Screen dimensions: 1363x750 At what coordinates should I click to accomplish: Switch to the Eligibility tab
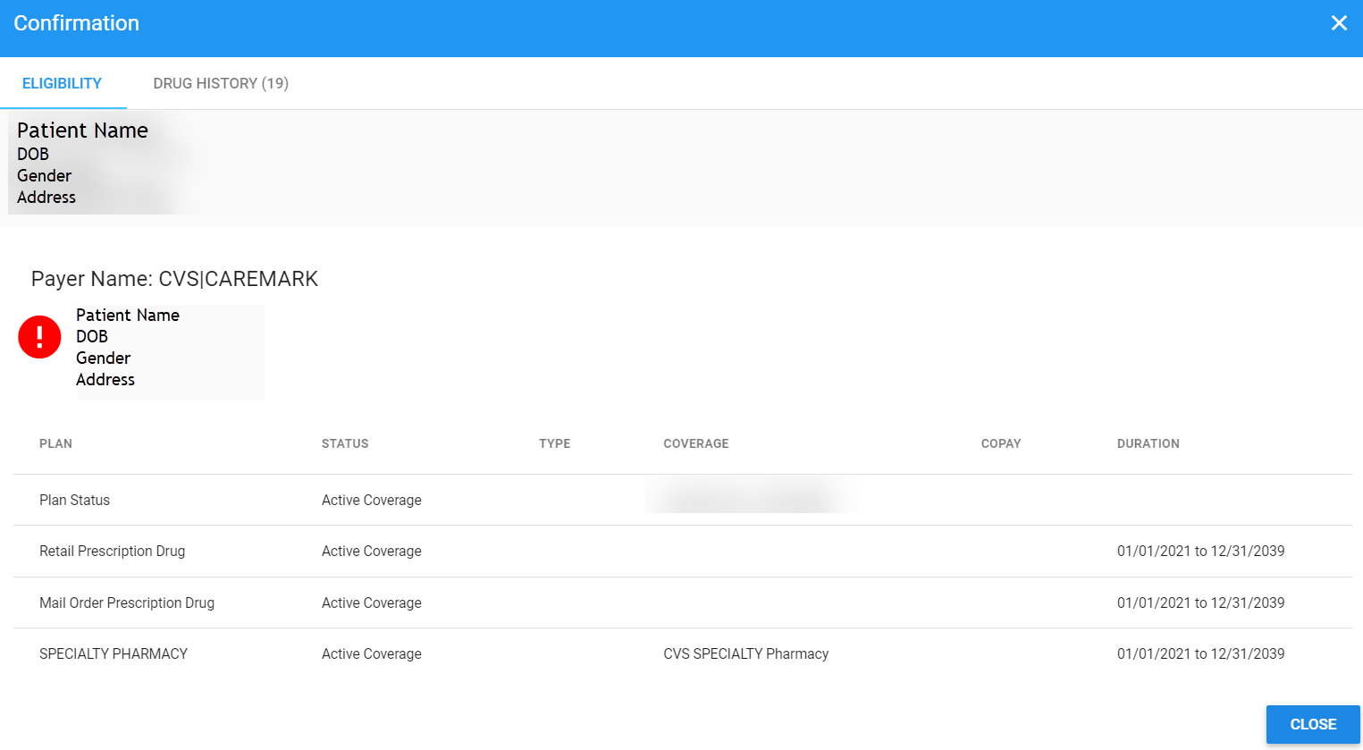62,83
